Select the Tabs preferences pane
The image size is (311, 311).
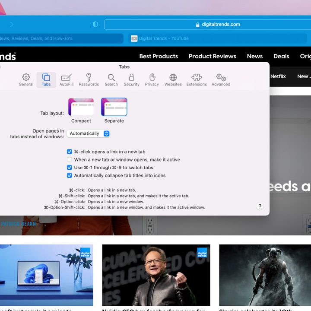click(46, 80)
